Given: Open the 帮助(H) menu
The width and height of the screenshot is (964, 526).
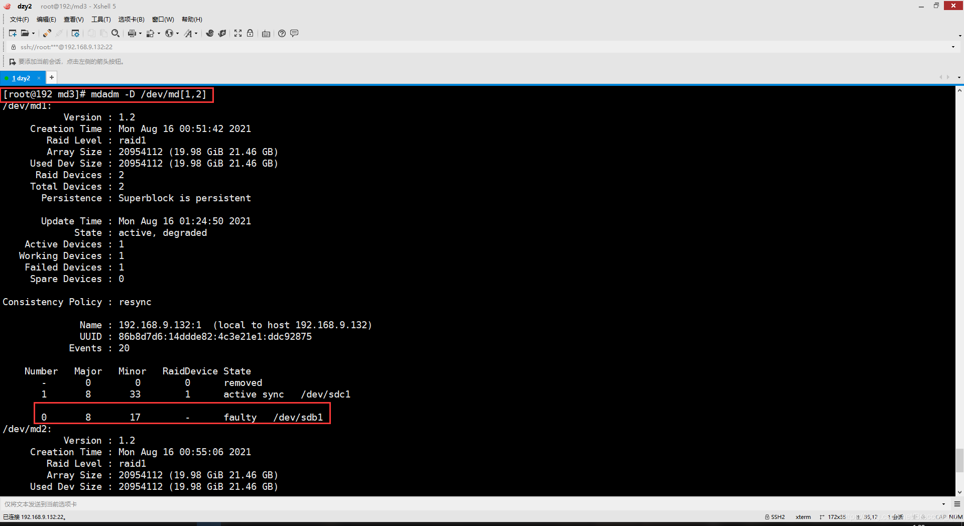Looking at the screenshot, I should click(192, 20).
